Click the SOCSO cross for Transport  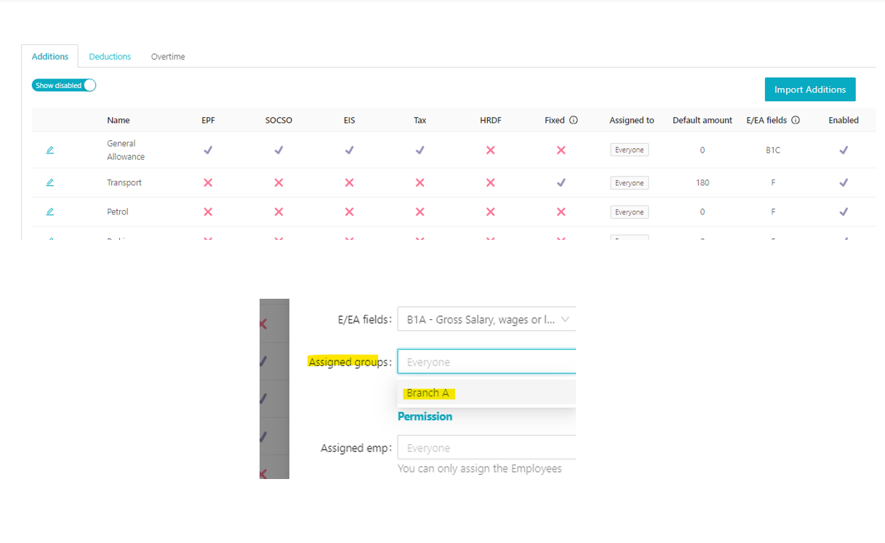(x=279, y=182)
